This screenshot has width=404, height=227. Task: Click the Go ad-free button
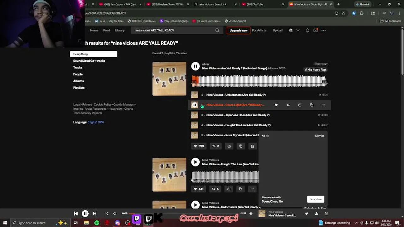point(316,199)
